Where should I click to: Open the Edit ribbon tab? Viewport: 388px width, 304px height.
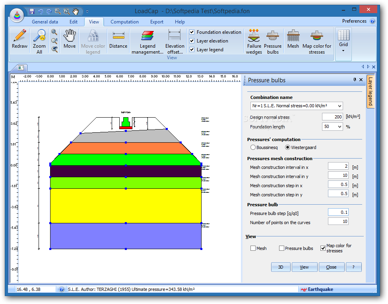click(74, 22)
